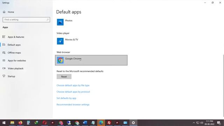
Task: Open the Action Center notifications icon
Action: (x=219, y=123)
